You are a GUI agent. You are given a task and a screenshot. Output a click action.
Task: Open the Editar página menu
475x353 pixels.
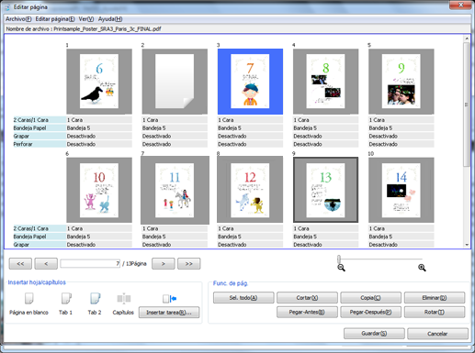(x=55, y=19)
